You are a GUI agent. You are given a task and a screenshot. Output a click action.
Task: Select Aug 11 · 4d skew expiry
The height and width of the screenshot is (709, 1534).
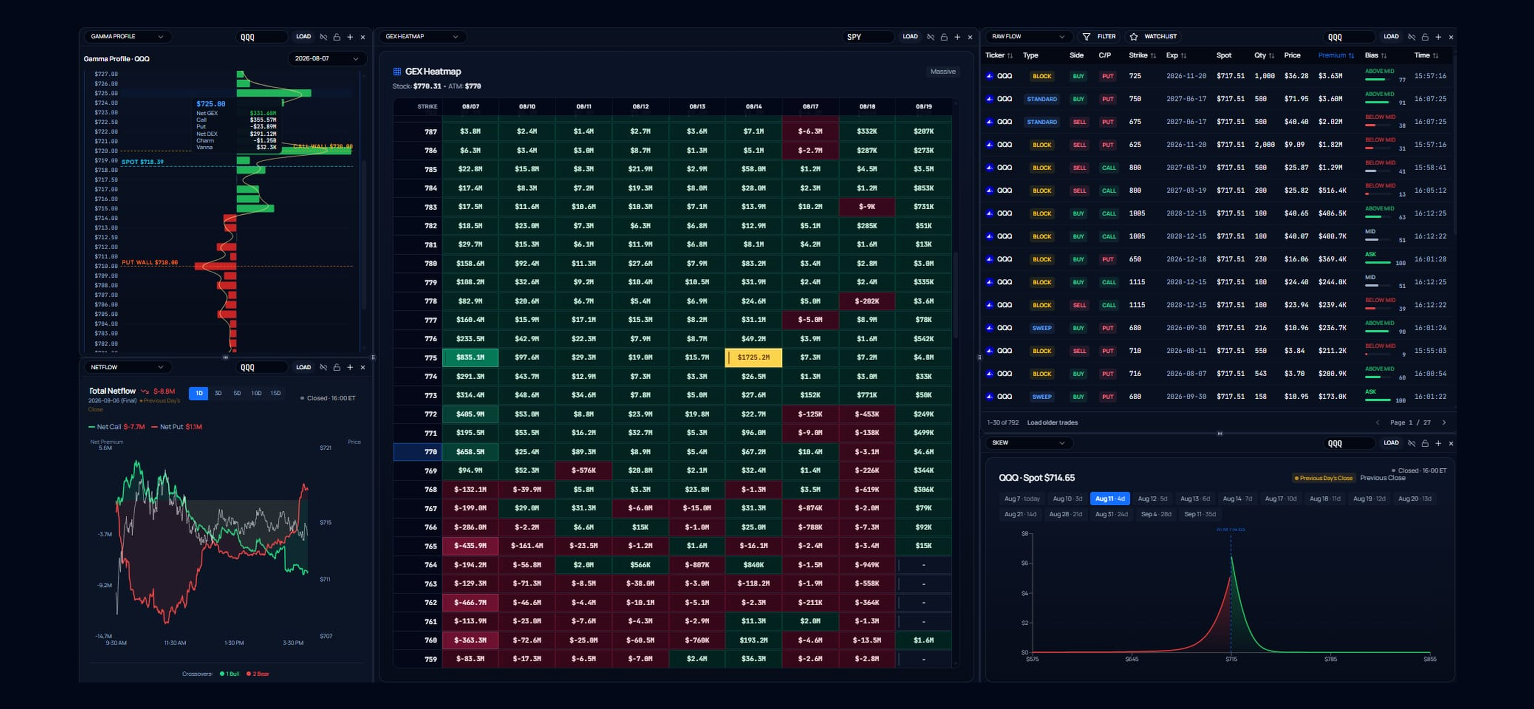coord(1109,499)
